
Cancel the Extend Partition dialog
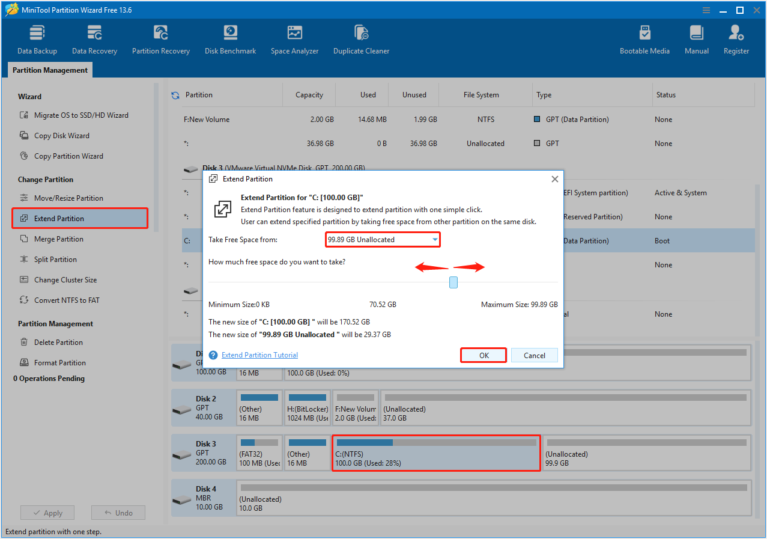point(534,355)
